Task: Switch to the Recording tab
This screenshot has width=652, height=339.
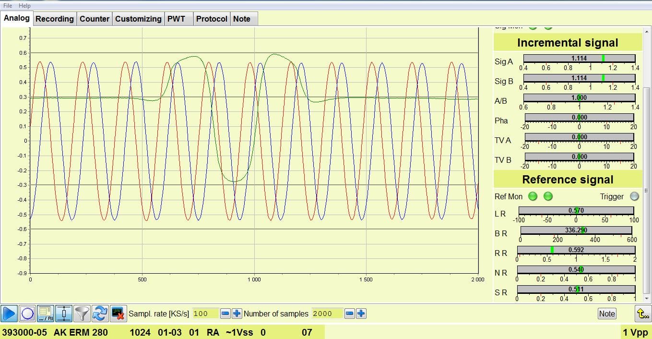Action: click(55, 19)
